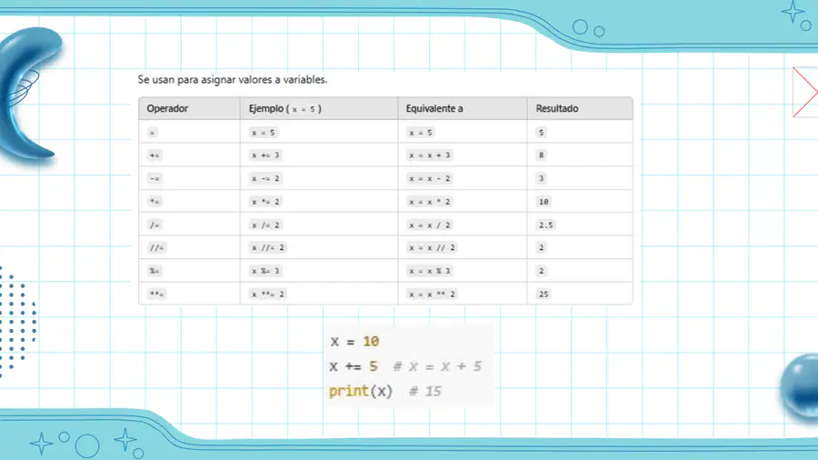Viewport: 818px width, 460px height.
Task: Click the sentence 'Se usan para asignar valores a variables.'
Action: pyautogui.click(x=232, y=80)
